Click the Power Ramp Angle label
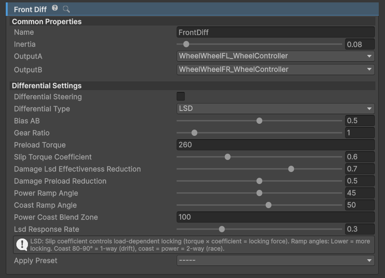The height and width of the screenshot is (278, 385). 46,193
